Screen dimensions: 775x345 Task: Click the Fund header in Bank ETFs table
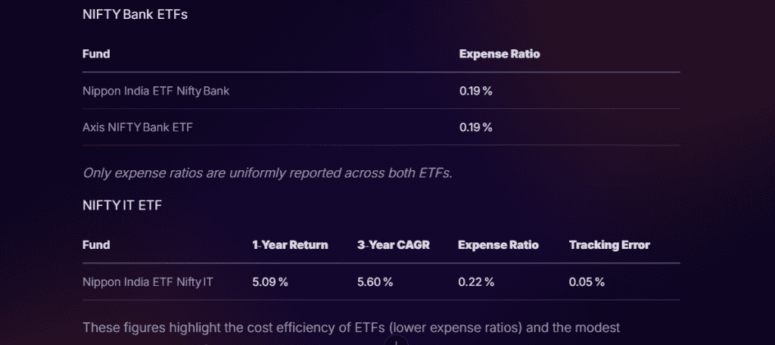point(96,54)
